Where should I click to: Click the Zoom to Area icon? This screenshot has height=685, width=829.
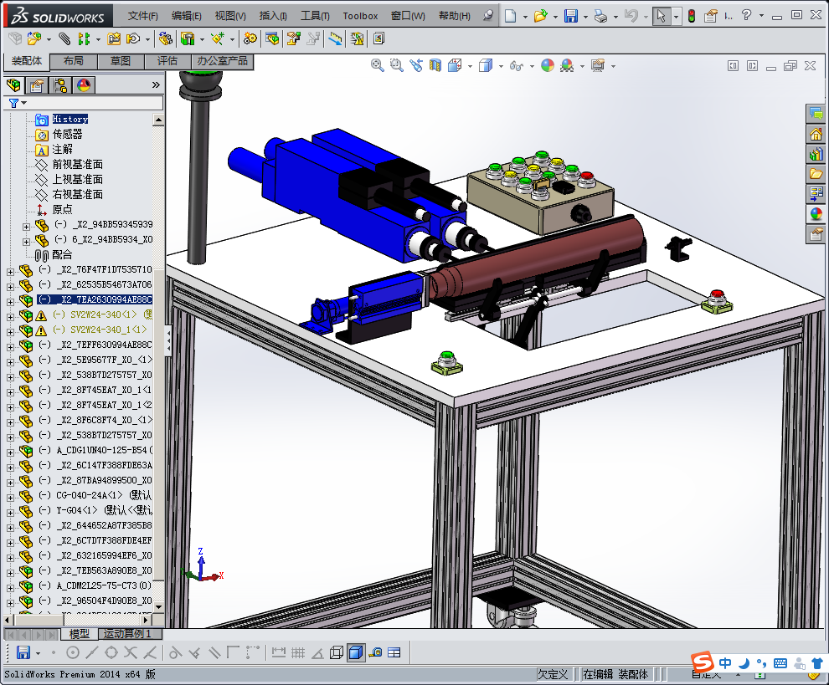click(x=397, y=65)
